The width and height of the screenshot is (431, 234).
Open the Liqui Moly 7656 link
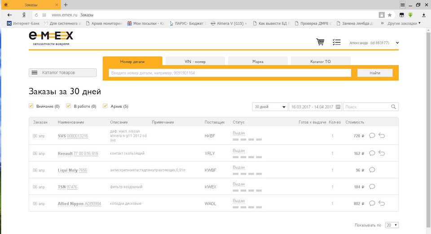(x=72, y=170)
